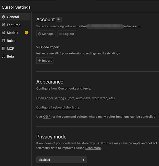Open editor settings link
Viewport: 159px width, 166px height.
(52, 98)
